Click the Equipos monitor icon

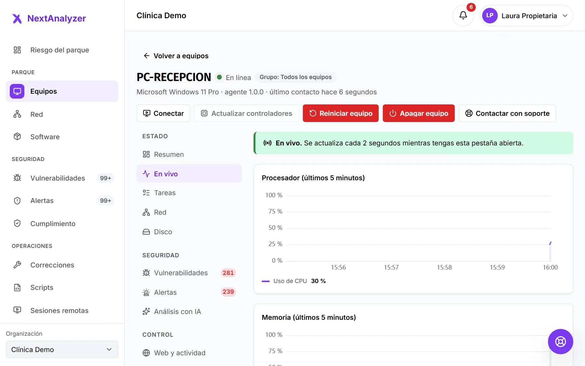[17, 91]
